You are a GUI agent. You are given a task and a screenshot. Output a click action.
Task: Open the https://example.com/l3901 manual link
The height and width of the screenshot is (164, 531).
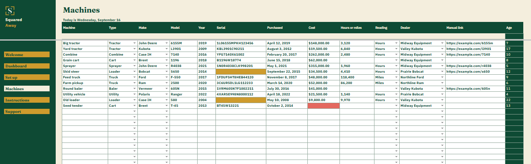point(468,49)
